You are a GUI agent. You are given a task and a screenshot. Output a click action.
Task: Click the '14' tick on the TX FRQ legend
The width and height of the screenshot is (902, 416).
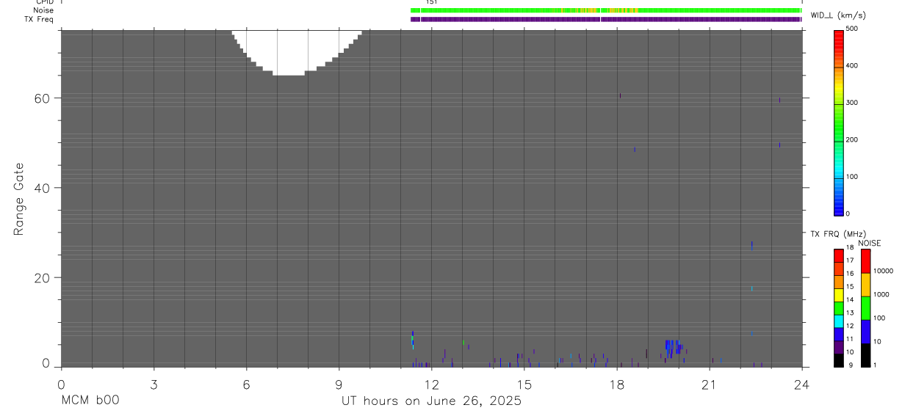(851, 299)
